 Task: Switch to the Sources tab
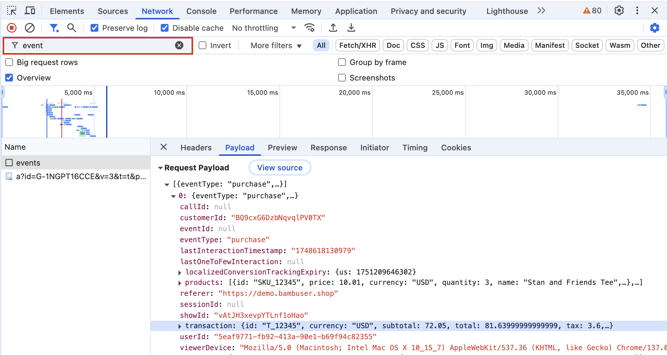click(x=113, y=11)
